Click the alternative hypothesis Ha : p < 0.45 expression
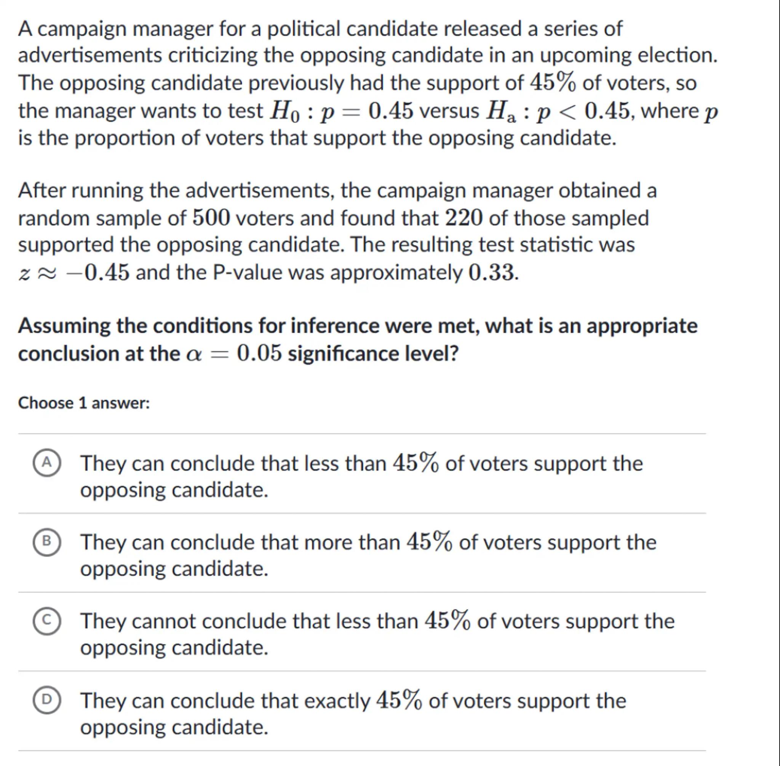Image resolution: width=780 pixels, height=766 pixels. (557, 111)
